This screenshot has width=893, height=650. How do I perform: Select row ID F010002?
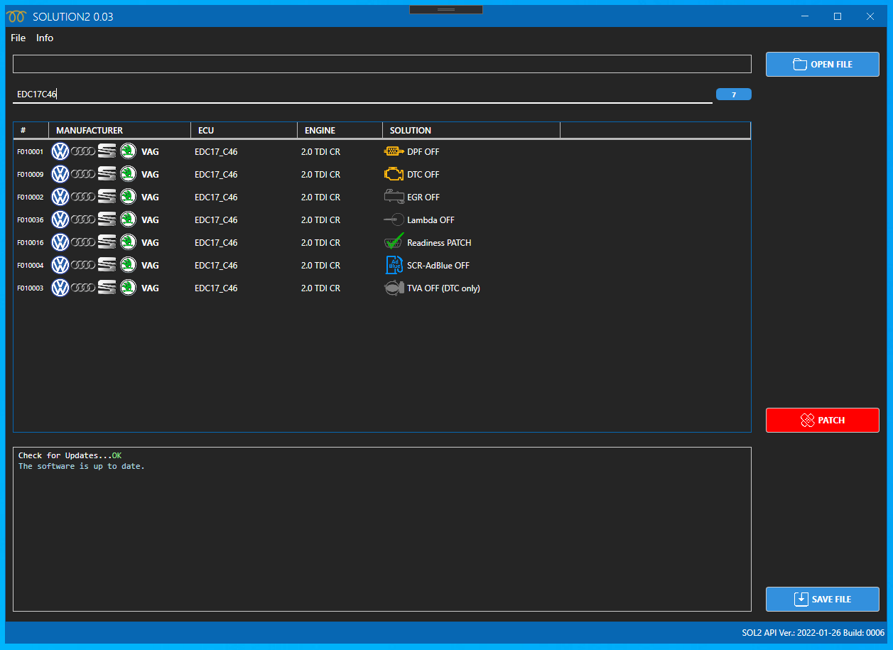(31, 197)
